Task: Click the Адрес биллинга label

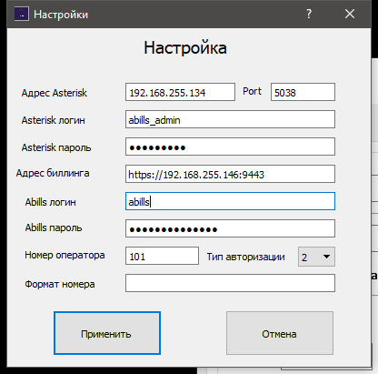Action: pyautogui.click(x=53, y=173)
